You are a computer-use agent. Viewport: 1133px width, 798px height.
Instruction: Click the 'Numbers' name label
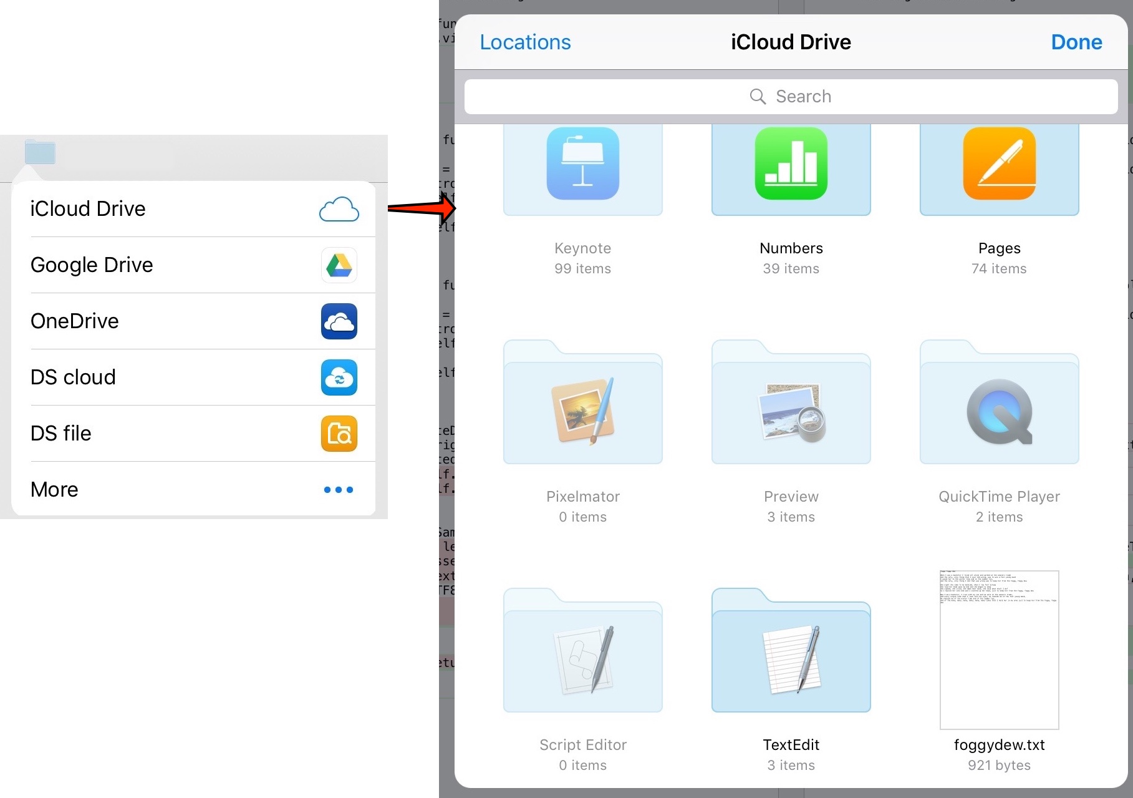click(791, 248)
